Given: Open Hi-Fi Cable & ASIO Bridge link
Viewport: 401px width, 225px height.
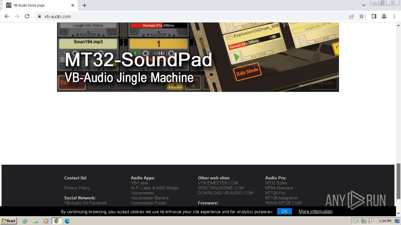Looking at the screenshot, I should coord(155,188).
